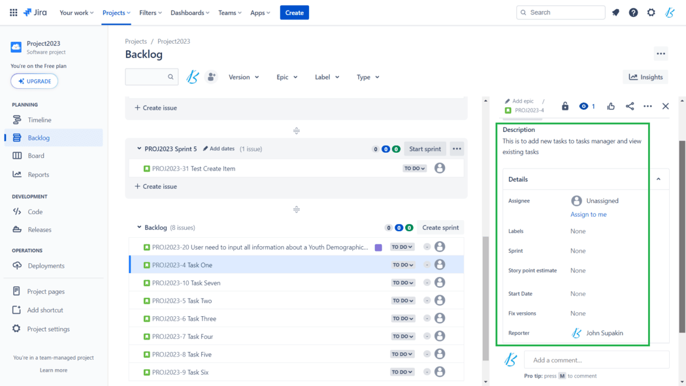Open Sprint 5 more options menu
The height and width of the screenshot is (386, 686).
pos(457,149)
